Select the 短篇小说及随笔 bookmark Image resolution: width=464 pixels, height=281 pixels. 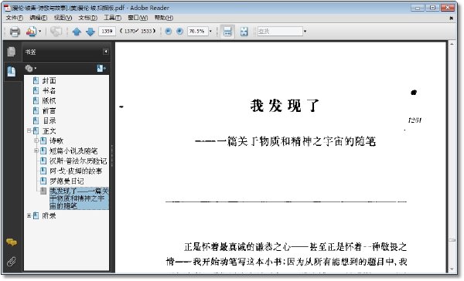coord(73,151)
